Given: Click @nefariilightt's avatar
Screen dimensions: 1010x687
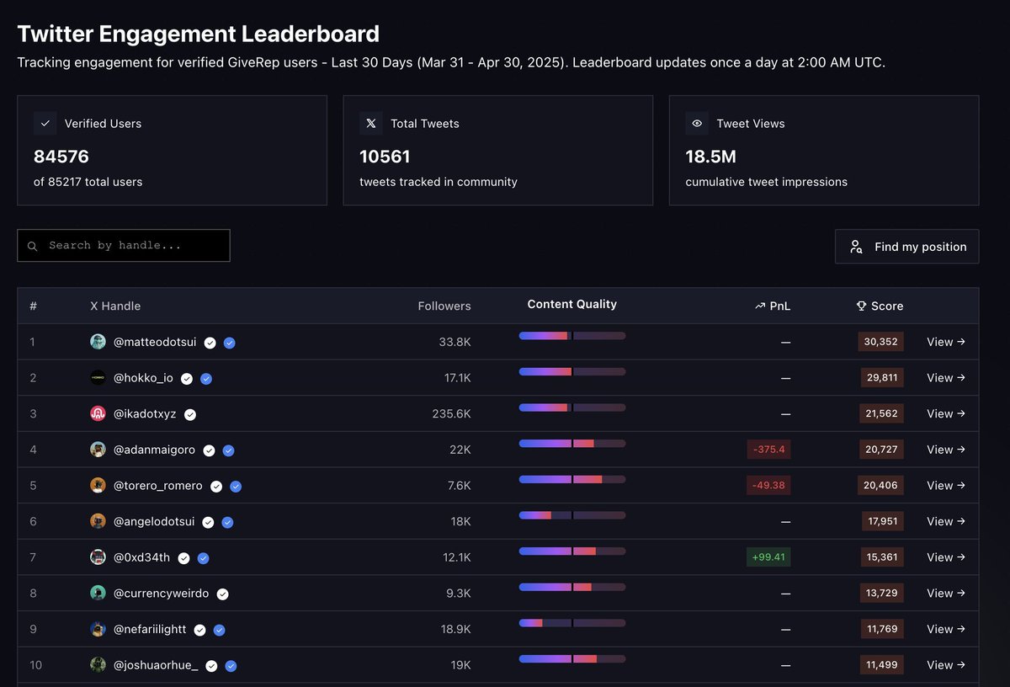Looking at the screenshot, I should point(98,629).
